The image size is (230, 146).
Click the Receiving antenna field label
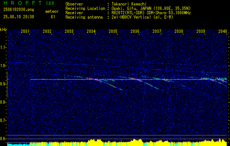(84, 17)
